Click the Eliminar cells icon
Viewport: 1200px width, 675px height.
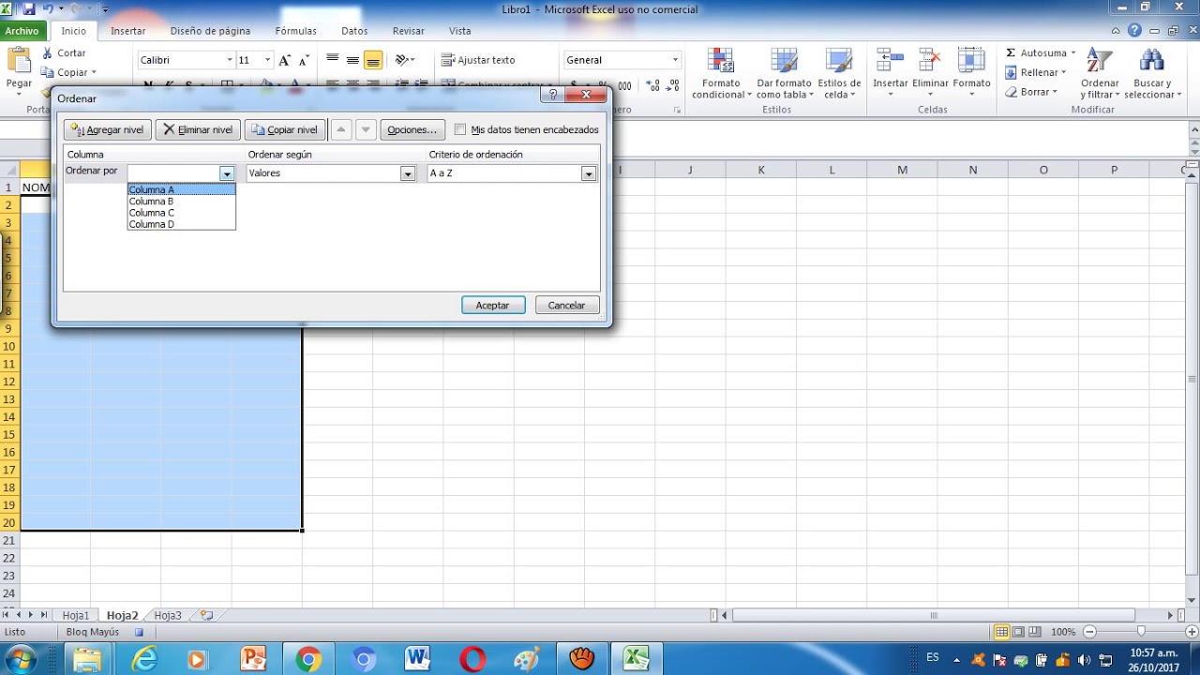pyautogui.click(x=930, y=61)
